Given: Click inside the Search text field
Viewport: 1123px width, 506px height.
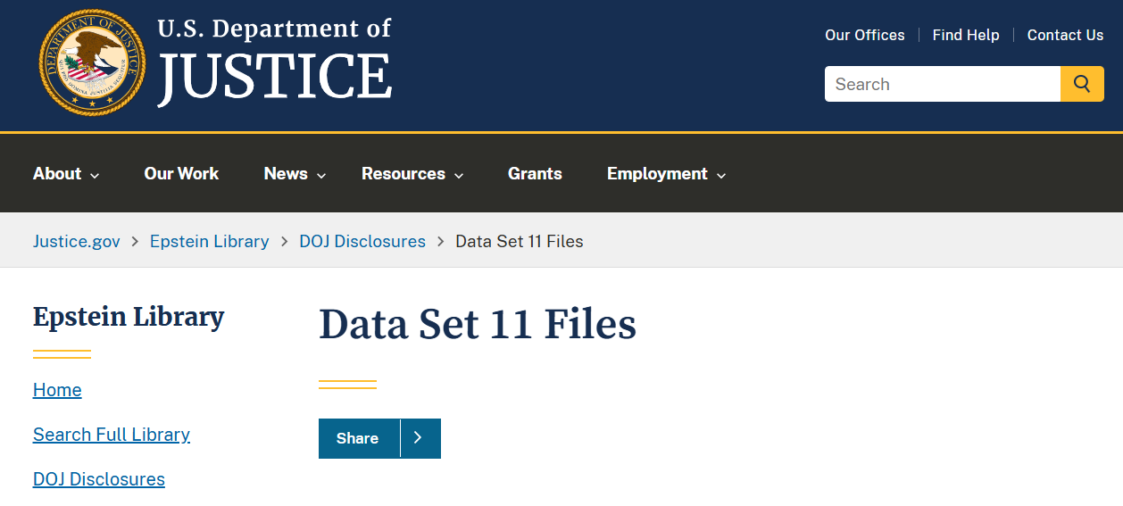Looking at the screenshot, I should (942, 84).
